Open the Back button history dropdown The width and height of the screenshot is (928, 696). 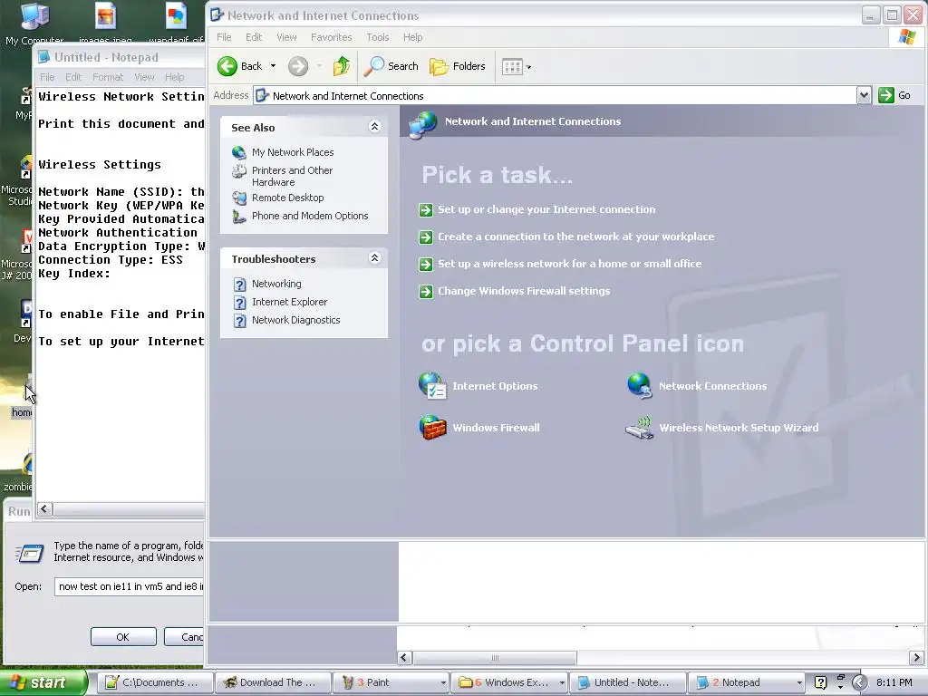pos(273,66)
